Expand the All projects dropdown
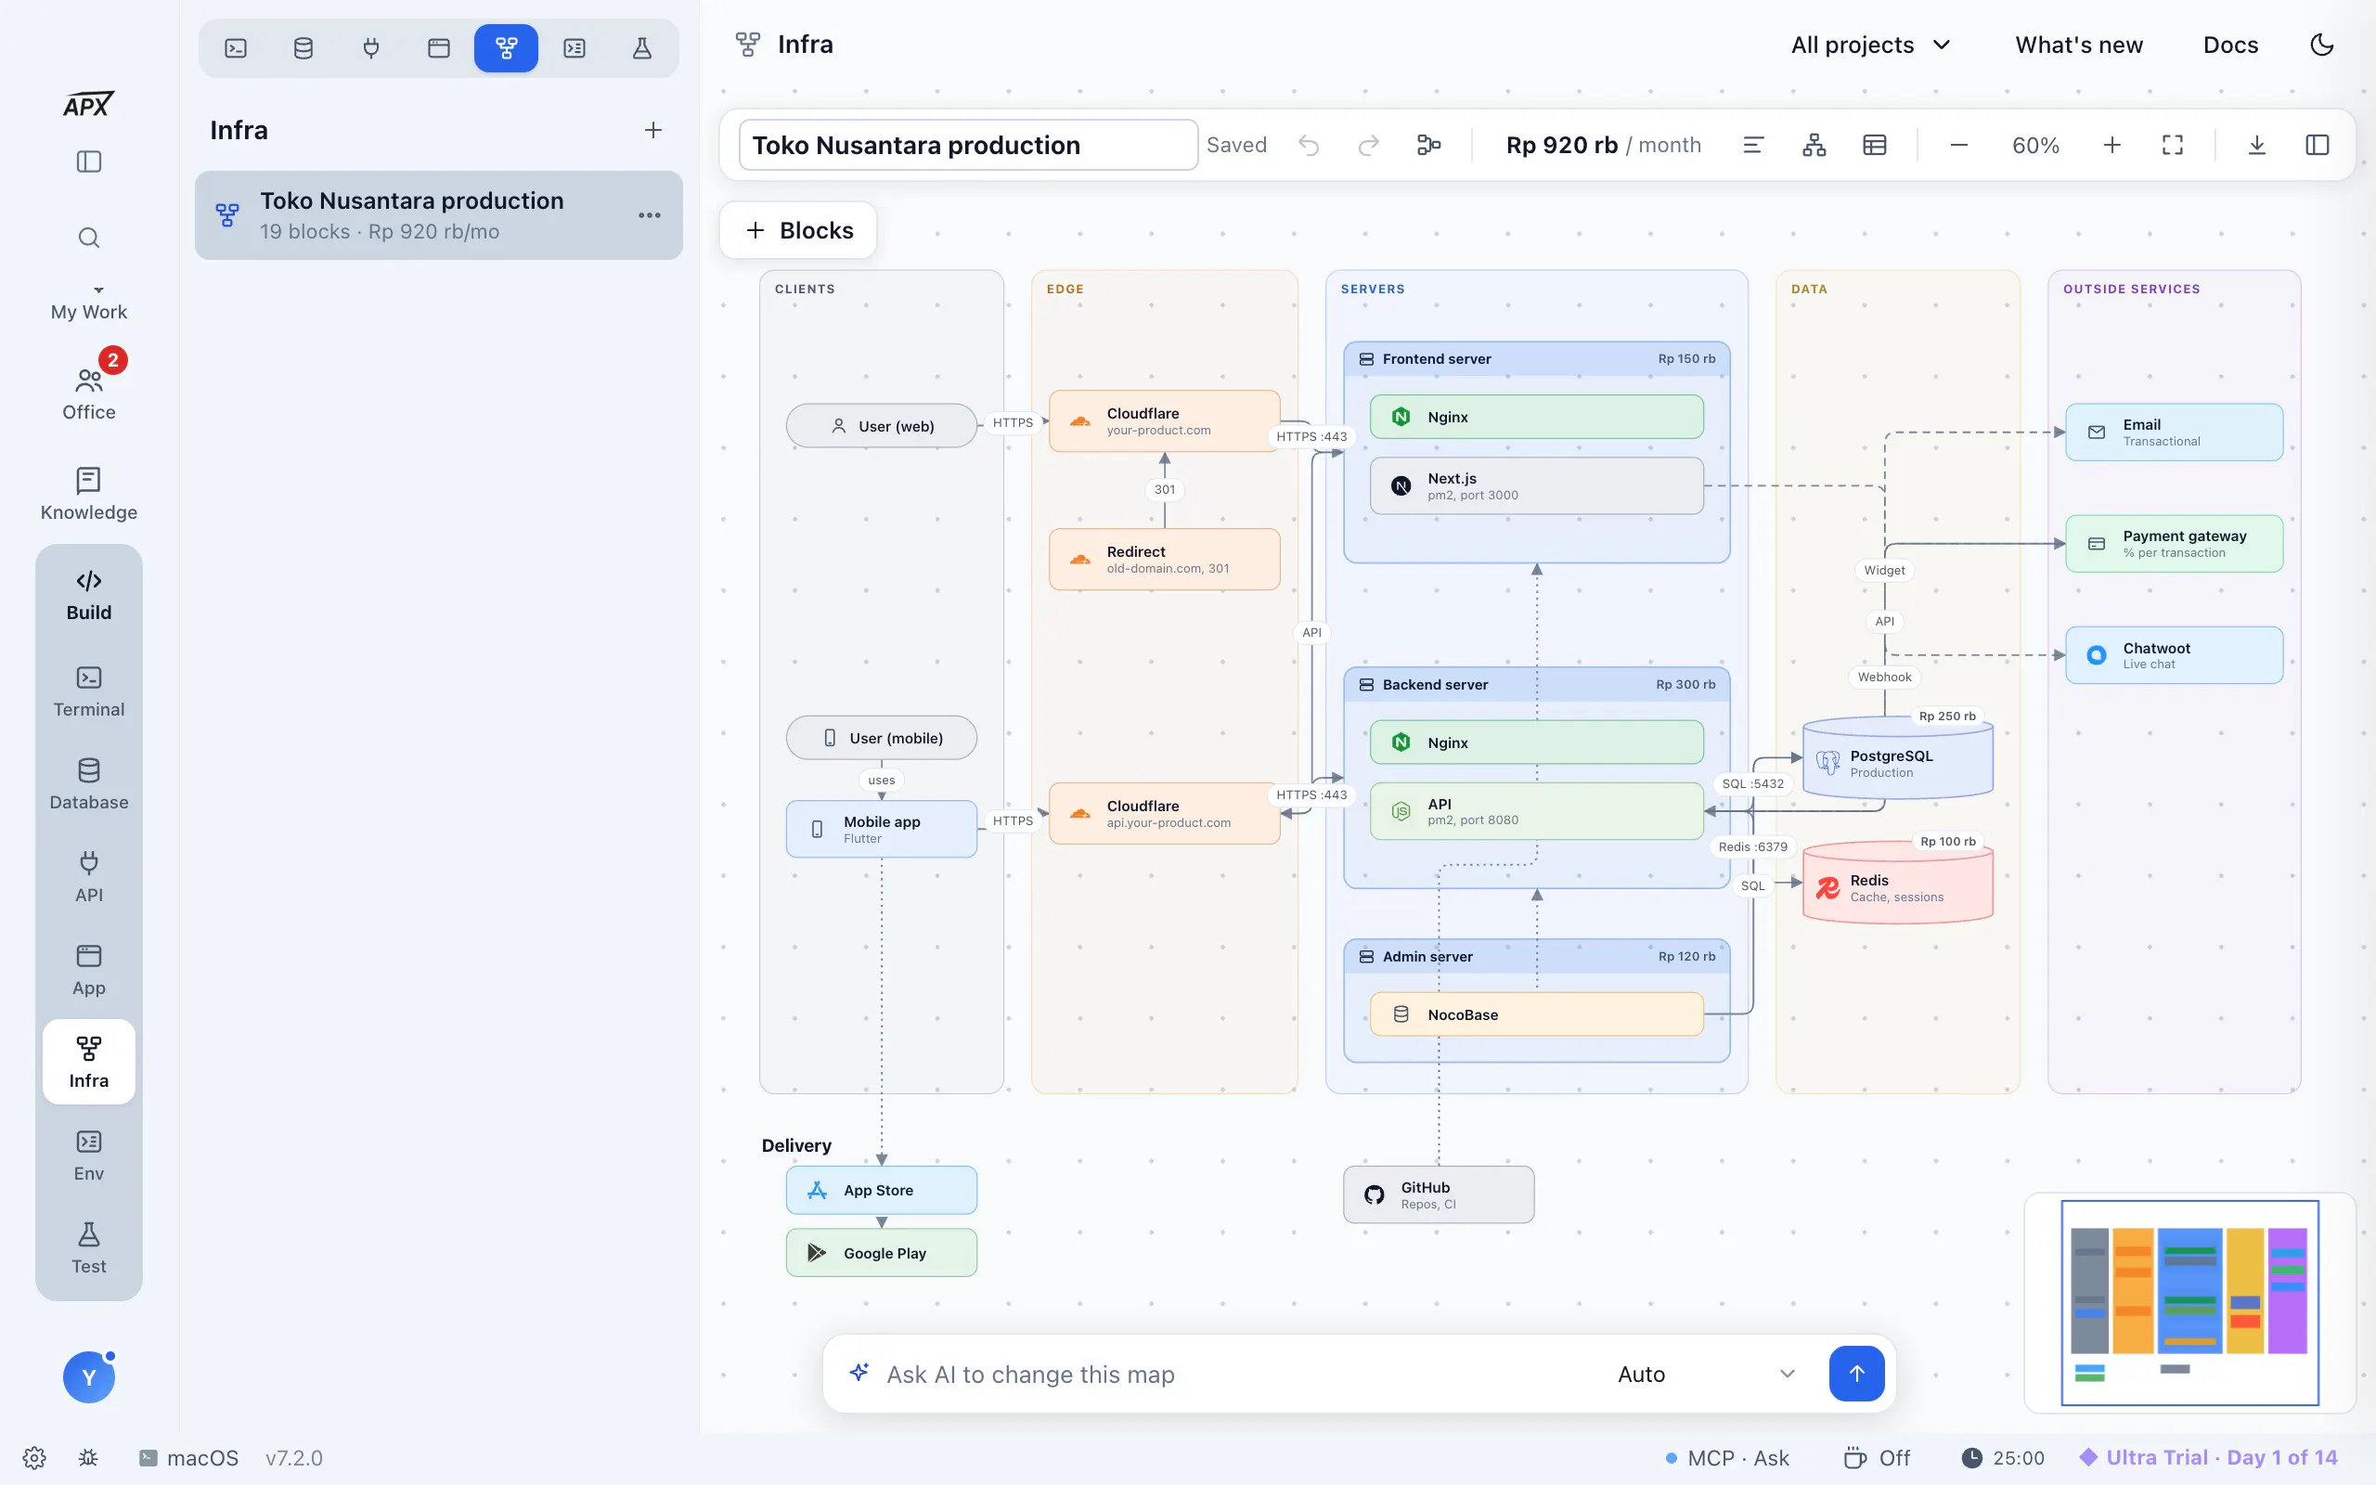Screen dimensions: 2376x1485 point(1870,45)
